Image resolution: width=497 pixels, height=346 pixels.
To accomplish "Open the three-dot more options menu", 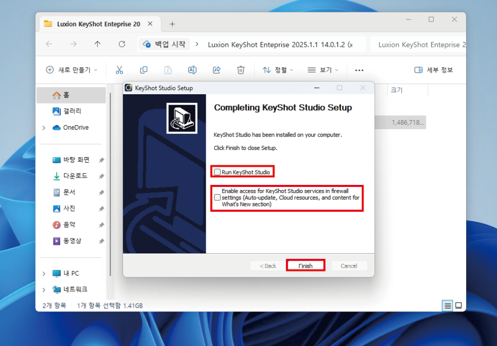I will point(359,70).
